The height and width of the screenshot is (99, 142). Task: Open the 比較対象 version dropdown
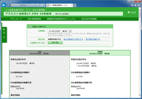(60, 31)
